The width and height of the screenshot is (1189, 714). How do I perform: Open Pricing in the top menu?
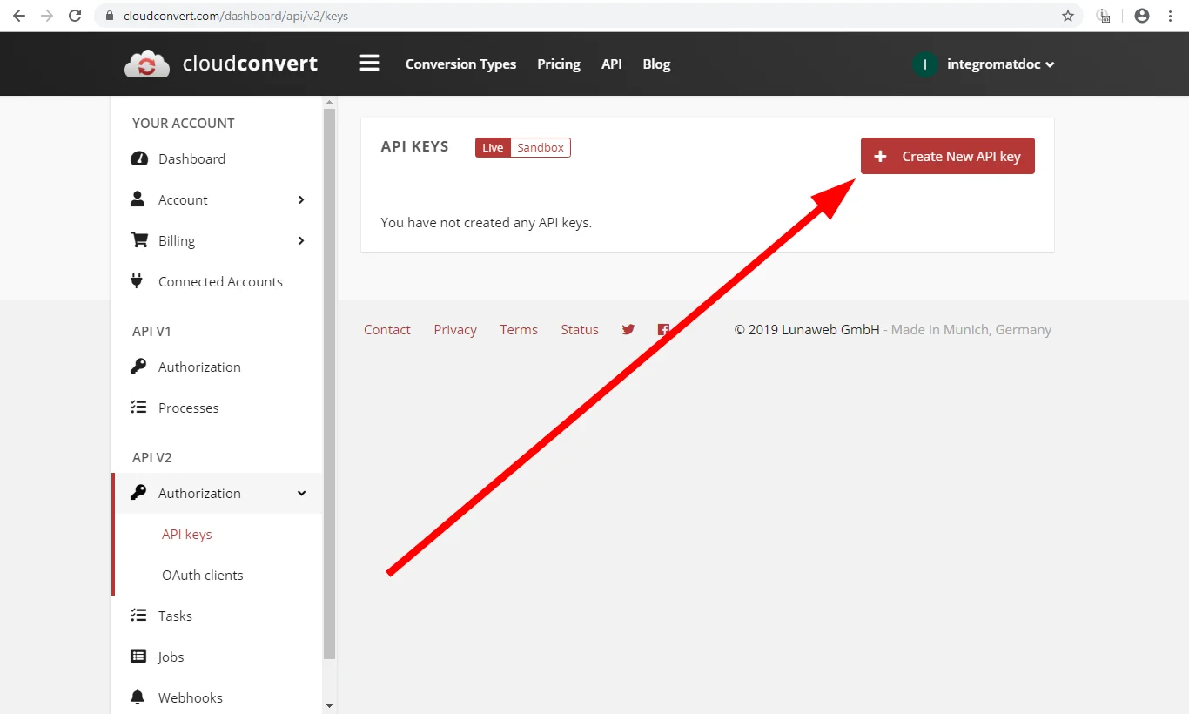pyautogui.click(x=559, y=64)
